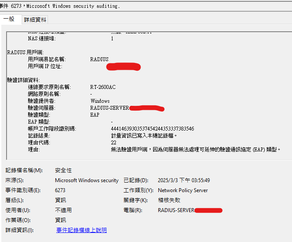This screenshot has height=242, width=292.
Task: Switch to the 一般 tab
Action: tap(9, 19)
